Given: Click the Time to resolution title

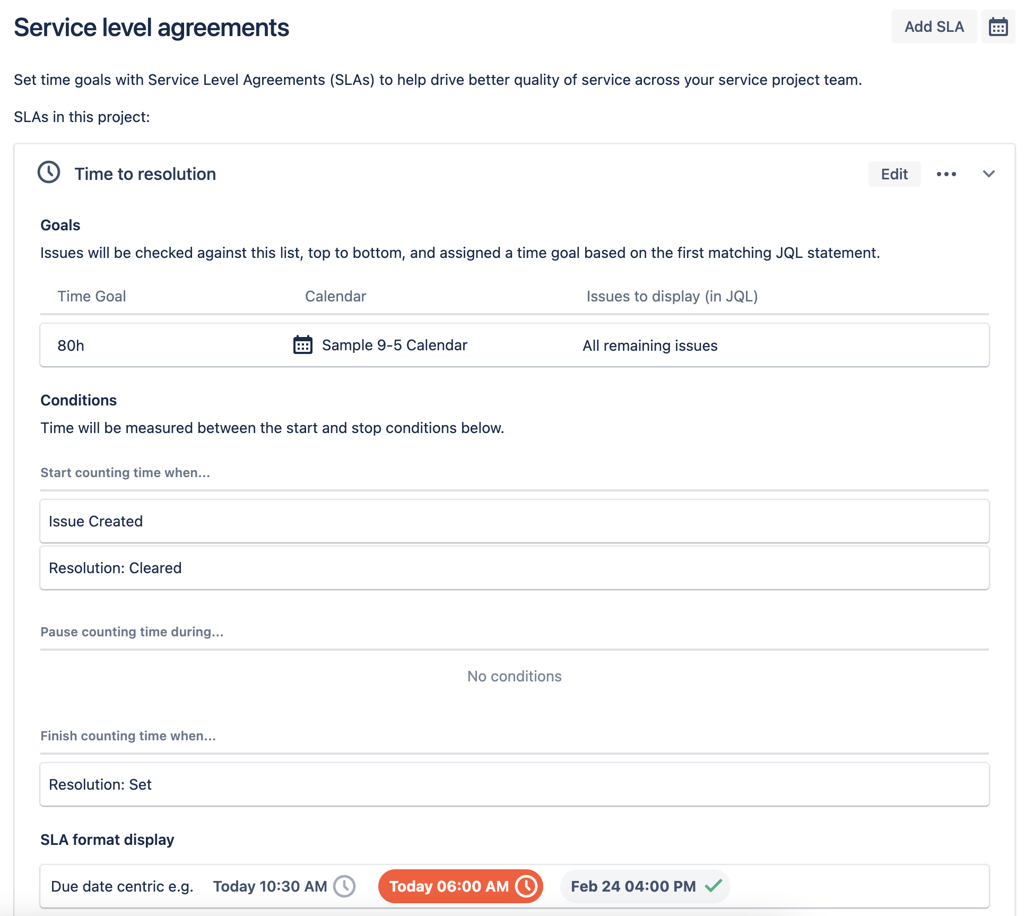Looking at the screenshot, I should pos(145,174).
